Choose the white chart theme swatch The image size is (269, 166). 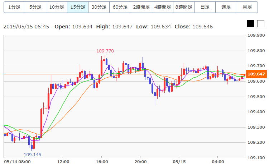[x=261, y=24]
